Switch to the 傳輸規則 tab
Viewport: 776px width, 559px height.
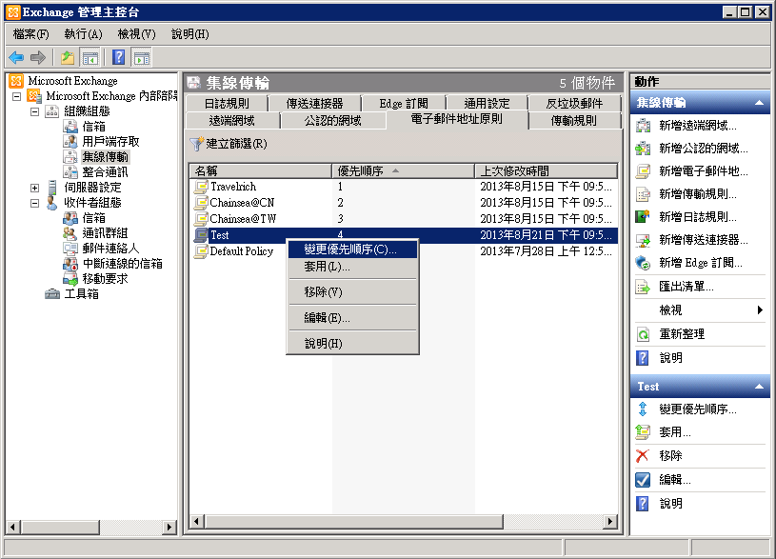[574, 120]
